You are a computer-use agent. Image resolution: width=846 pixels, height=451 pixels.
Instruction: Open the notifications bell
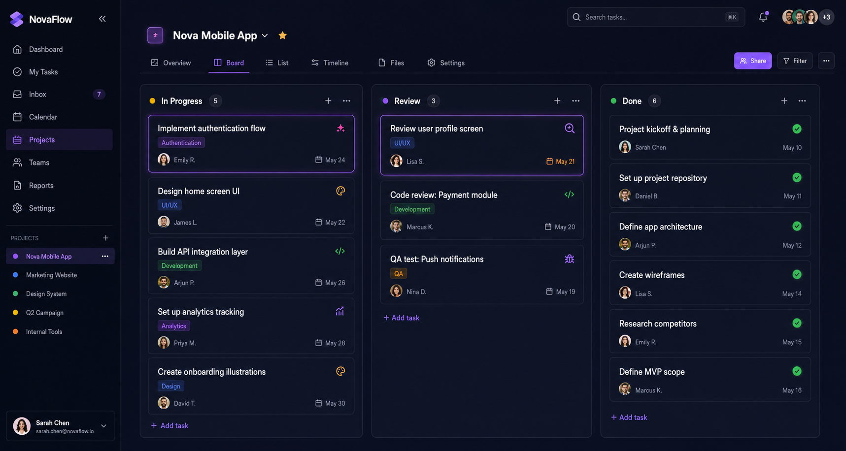click(763, 17)
